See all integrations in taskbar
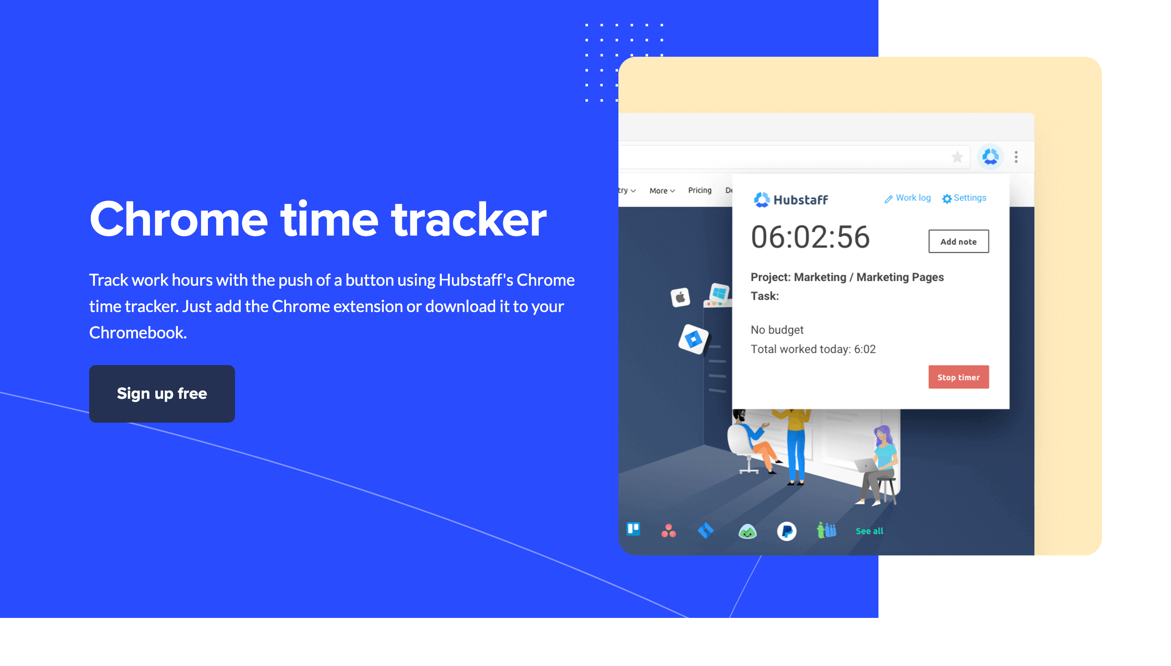Image resolution: width=1171 pixels, height=666 pixels. point(869,531)
